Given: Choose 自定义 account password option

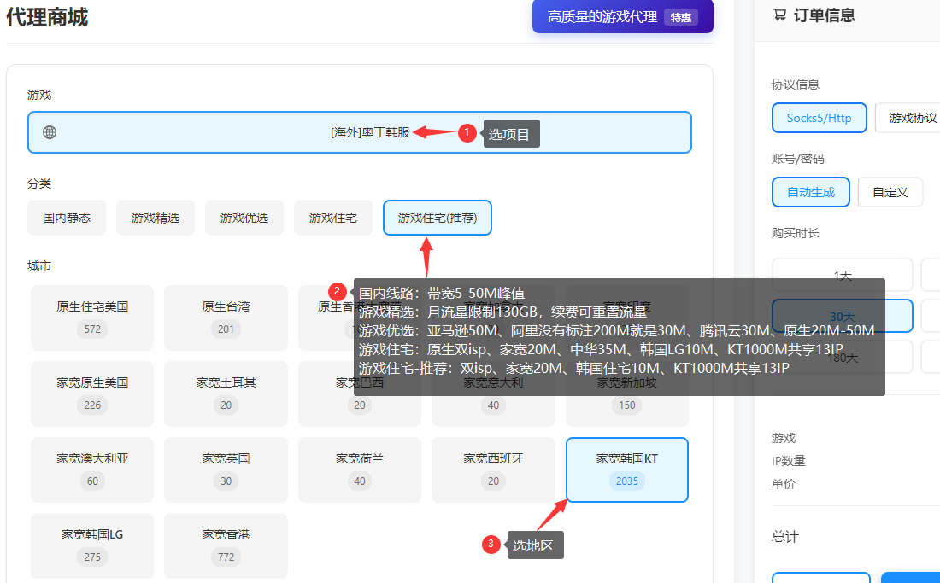Looking at the screenshot, I should coord(890,192).
